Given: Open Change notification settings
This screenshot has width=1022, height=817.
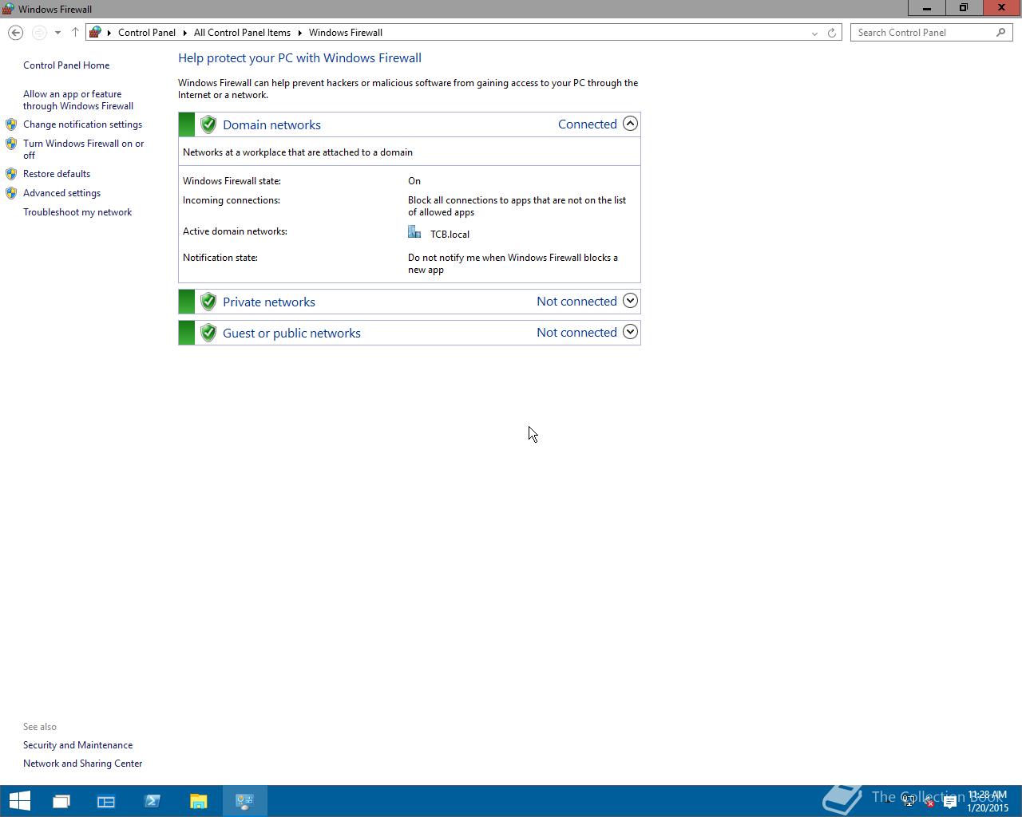Looking at the screenshot, I should [x=82, y=124].
